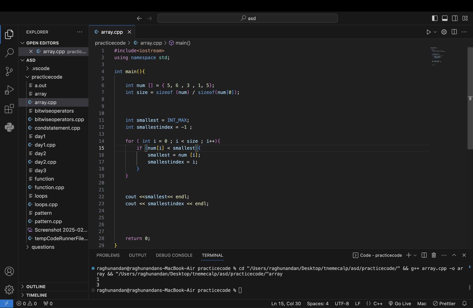This screenshot has height=308, width=473.
Task: Create a new terminal with plus
Action: (409, 255)
